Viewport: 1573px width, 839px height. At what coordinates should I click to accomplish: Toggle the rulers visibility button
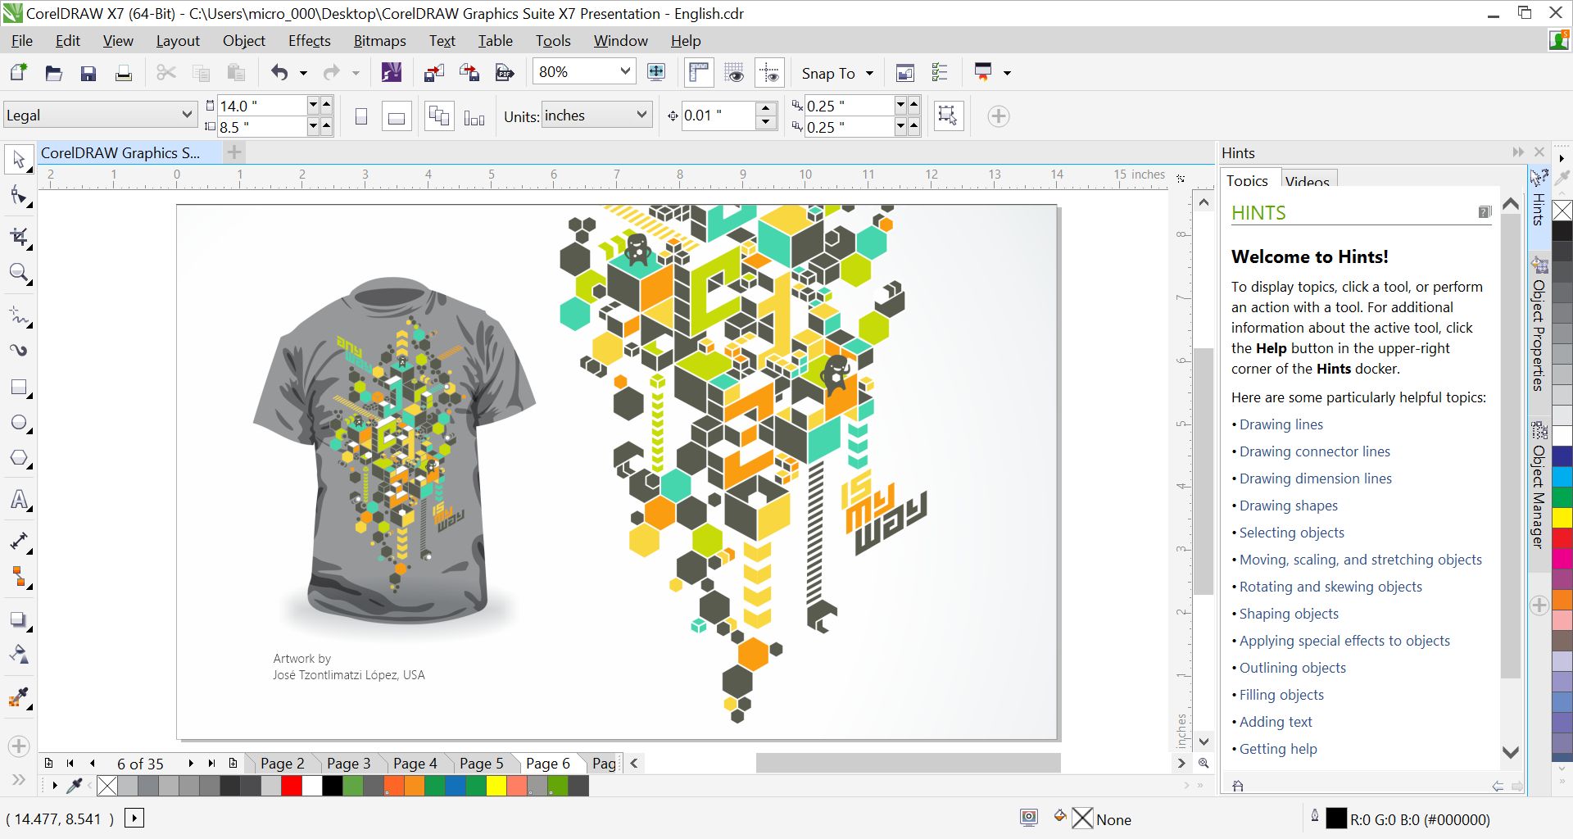(699, 72)
